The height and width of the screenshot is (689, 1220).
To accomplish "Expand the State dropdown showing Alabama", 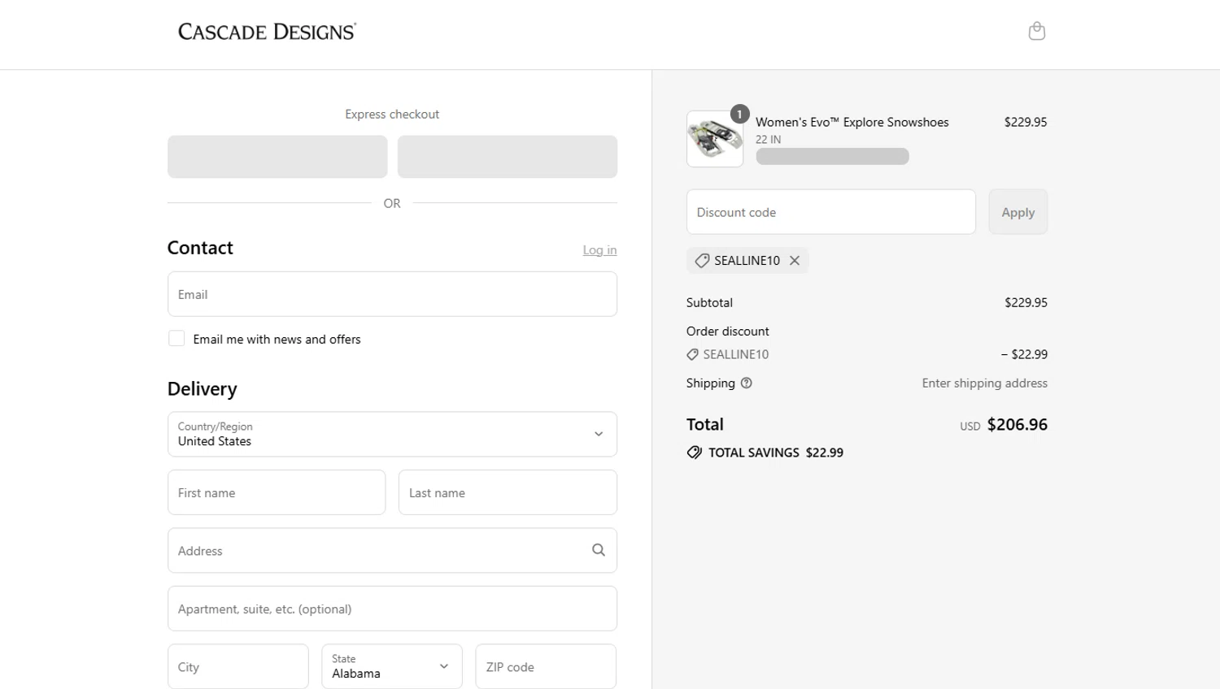I will (x=392, y=666).
